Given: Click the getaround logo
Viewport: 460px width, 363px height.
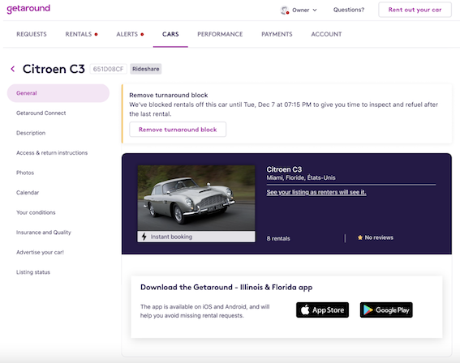Looking at the screenshot, I should (28, 8).
